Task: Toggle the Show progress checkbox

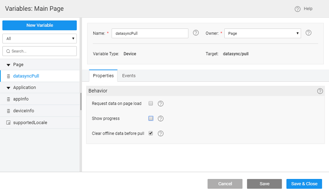Action: point(151,118)
